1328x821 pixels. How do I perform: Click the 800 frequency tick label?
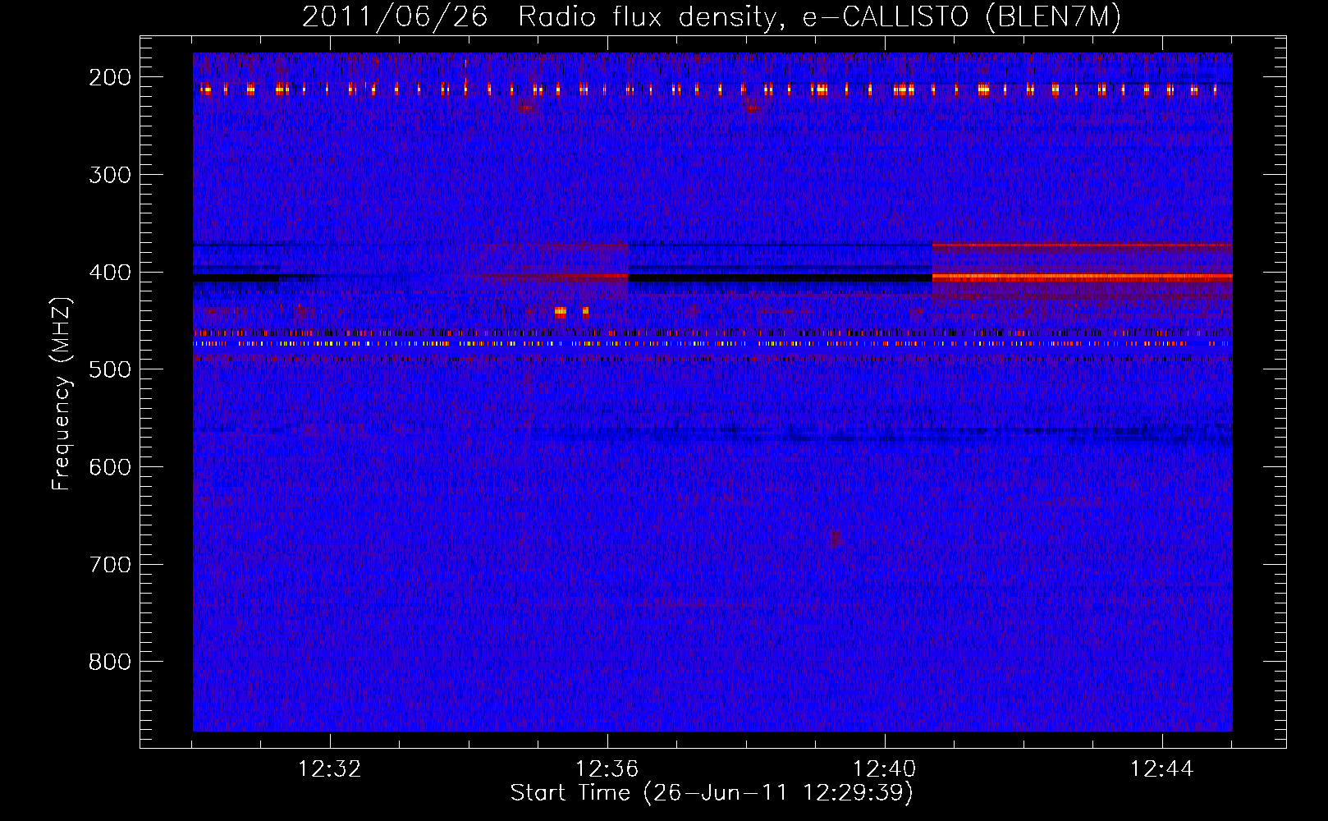point(110,662)
